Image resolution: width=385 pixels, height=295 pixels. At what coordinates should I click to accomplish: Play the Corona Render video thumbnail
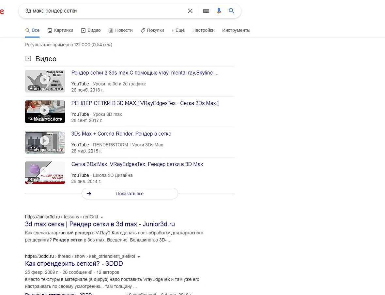(x=45, y=142)
